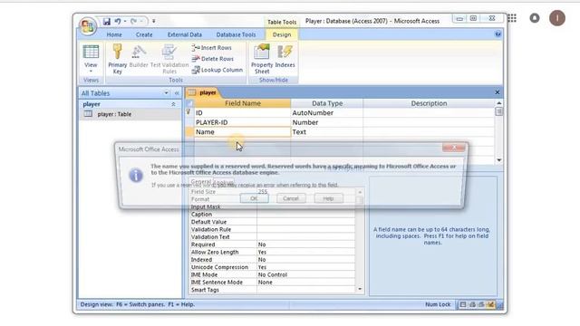Click the Validation Rule property field
The image size is (580, 326).
pos(306,229)
